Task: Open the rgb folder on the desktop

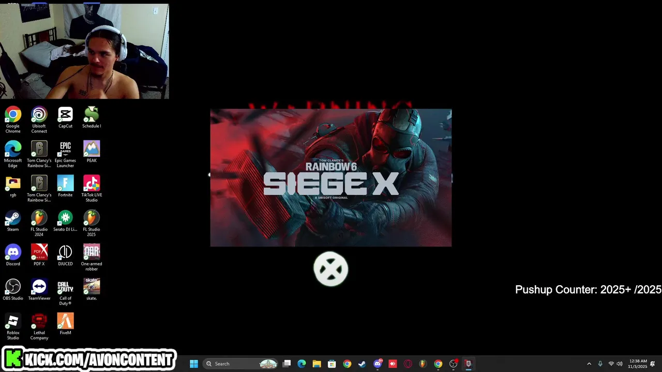Action: pyautogui.click(x=13, y=187)
